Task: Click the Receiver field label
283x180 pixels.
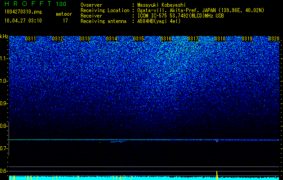Action: 91,16
